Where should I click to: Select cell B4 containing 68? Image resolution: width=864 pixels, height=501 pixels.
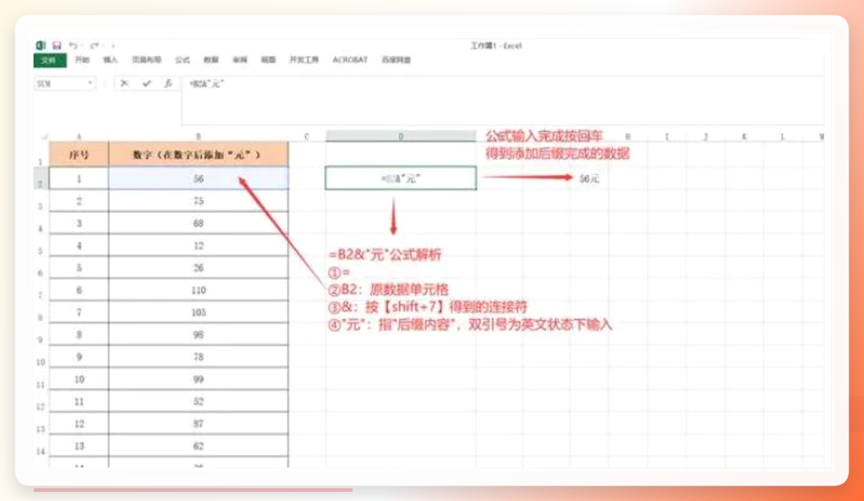click(x=198, y=223)
